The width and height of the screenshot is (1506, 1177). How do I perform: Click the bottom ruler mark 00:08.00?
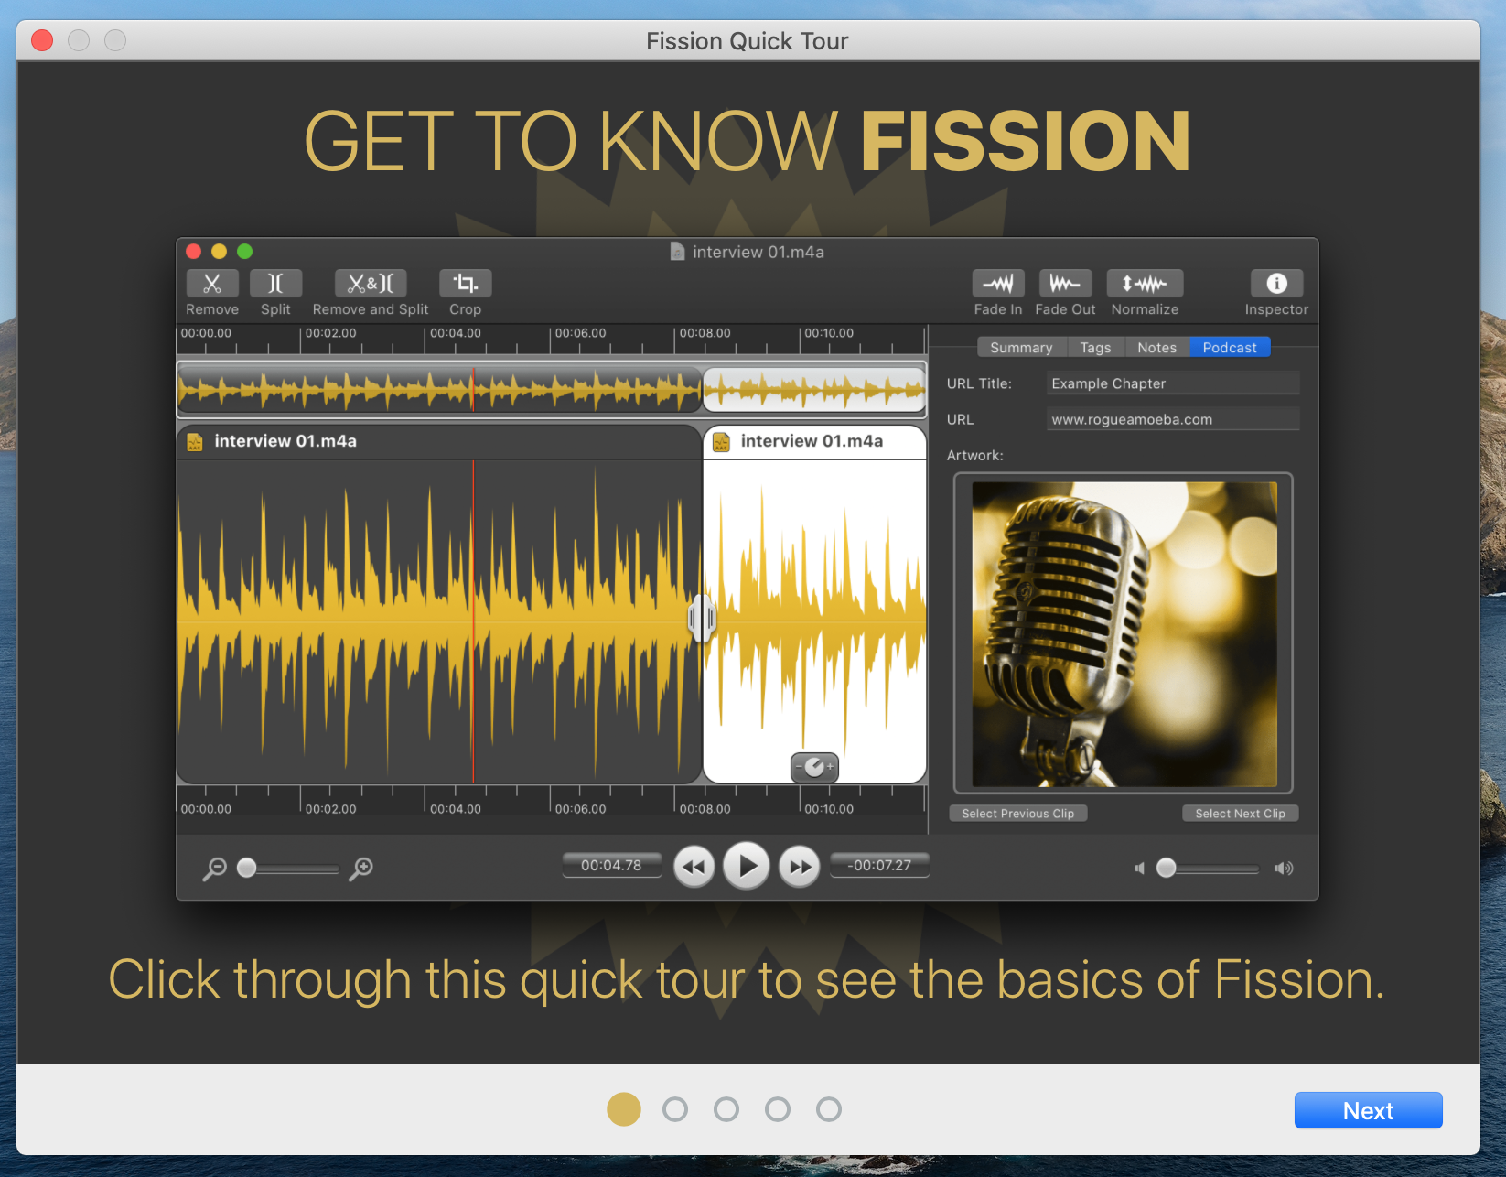pyautogui.click(x=705, y=809)
